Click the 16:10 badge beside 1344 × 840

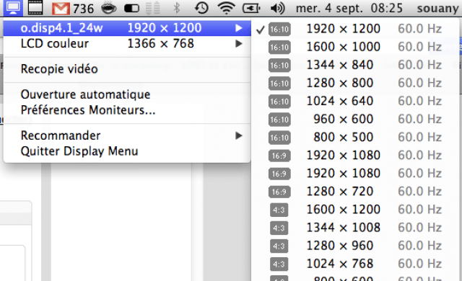click(279, 66)
